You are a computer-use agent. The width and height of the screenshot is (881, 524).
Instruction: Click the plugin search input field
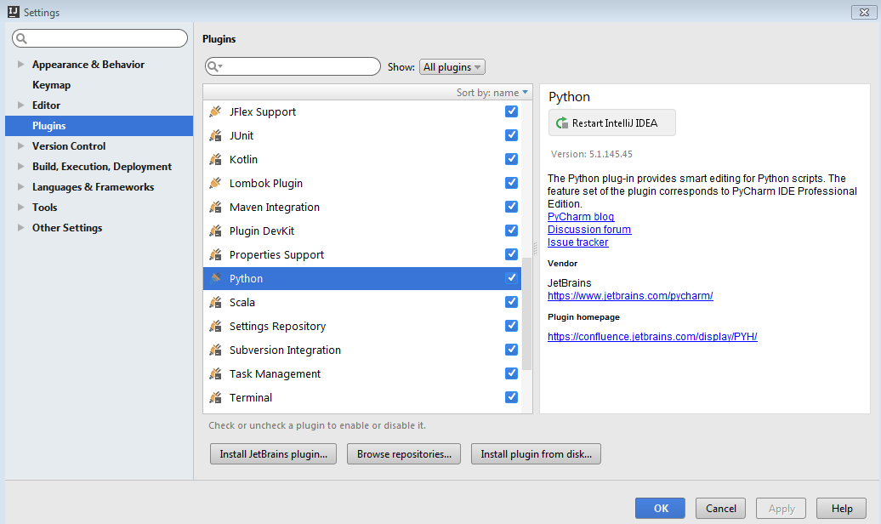click(293, 66)
